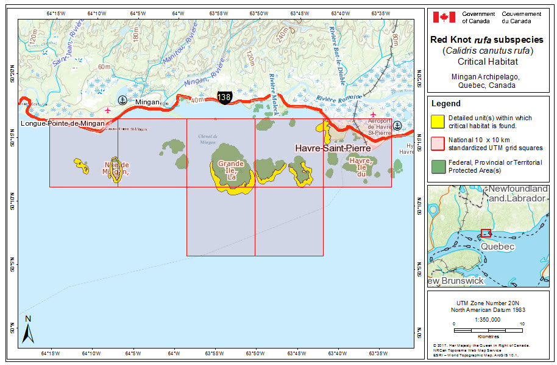Click the pink airplane icon above Longue-Pointe-de-Mingan
Screen dimensions: 557x365
(x=108, y=110)
